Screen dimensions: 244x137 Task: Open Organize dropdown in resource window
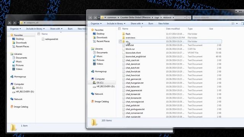click(x=96, y=24)
